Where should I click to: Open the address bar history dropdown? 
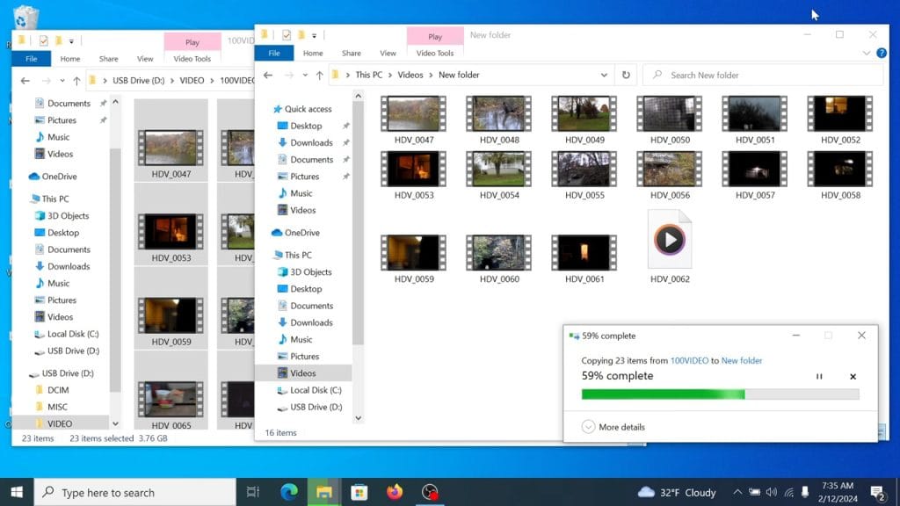click(603, 75)
